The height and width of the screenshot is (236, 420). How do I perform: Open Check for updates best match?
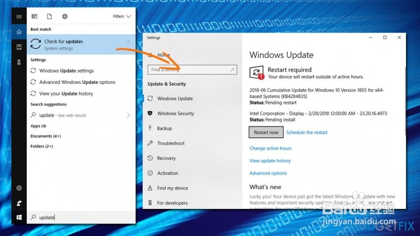(81, 45)
